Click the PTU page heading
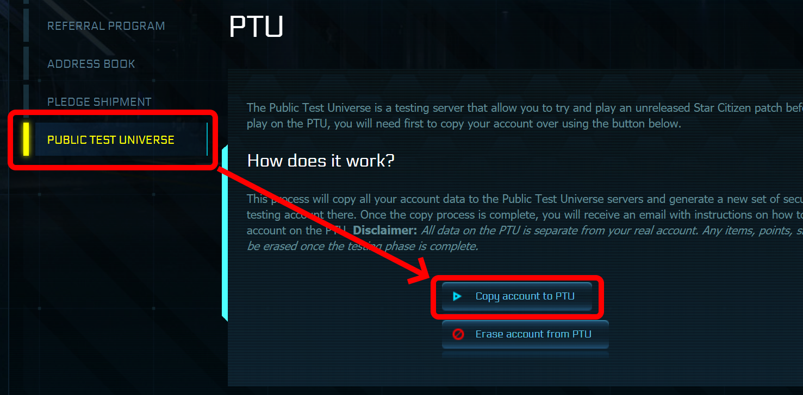803x395 pixels. 256,26
